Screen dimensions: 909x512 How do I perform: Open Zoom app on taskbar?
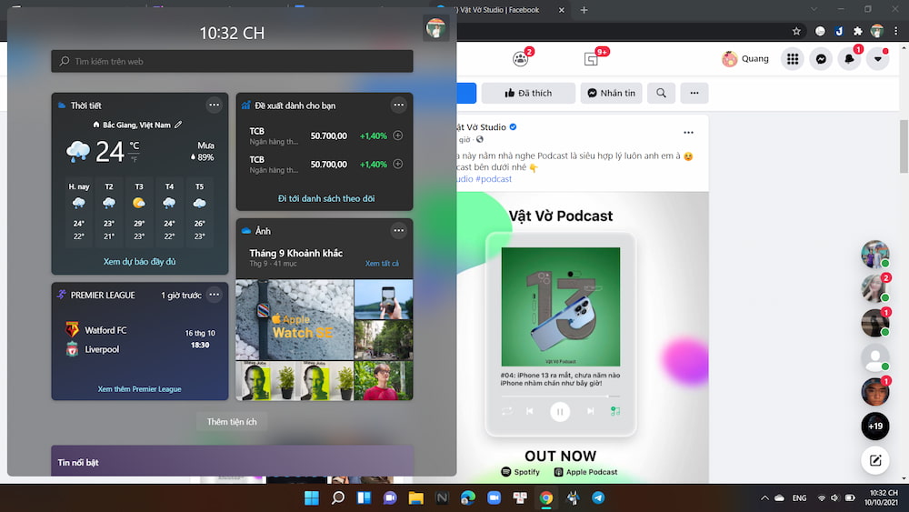(x=494, y=497)
